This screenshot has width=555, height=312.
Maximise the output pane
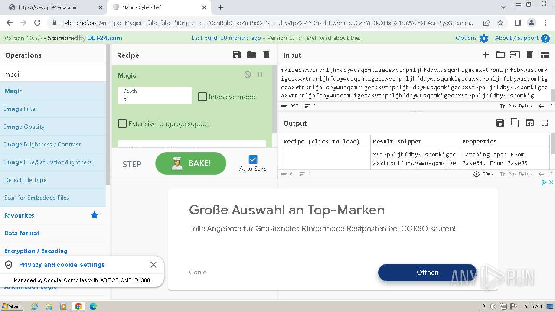pyautogui.click(x=545, y=123)
